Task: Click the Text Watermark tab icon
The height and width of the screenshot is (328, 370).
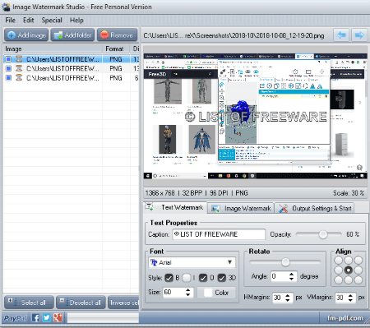Action: (x=149, y=207)
